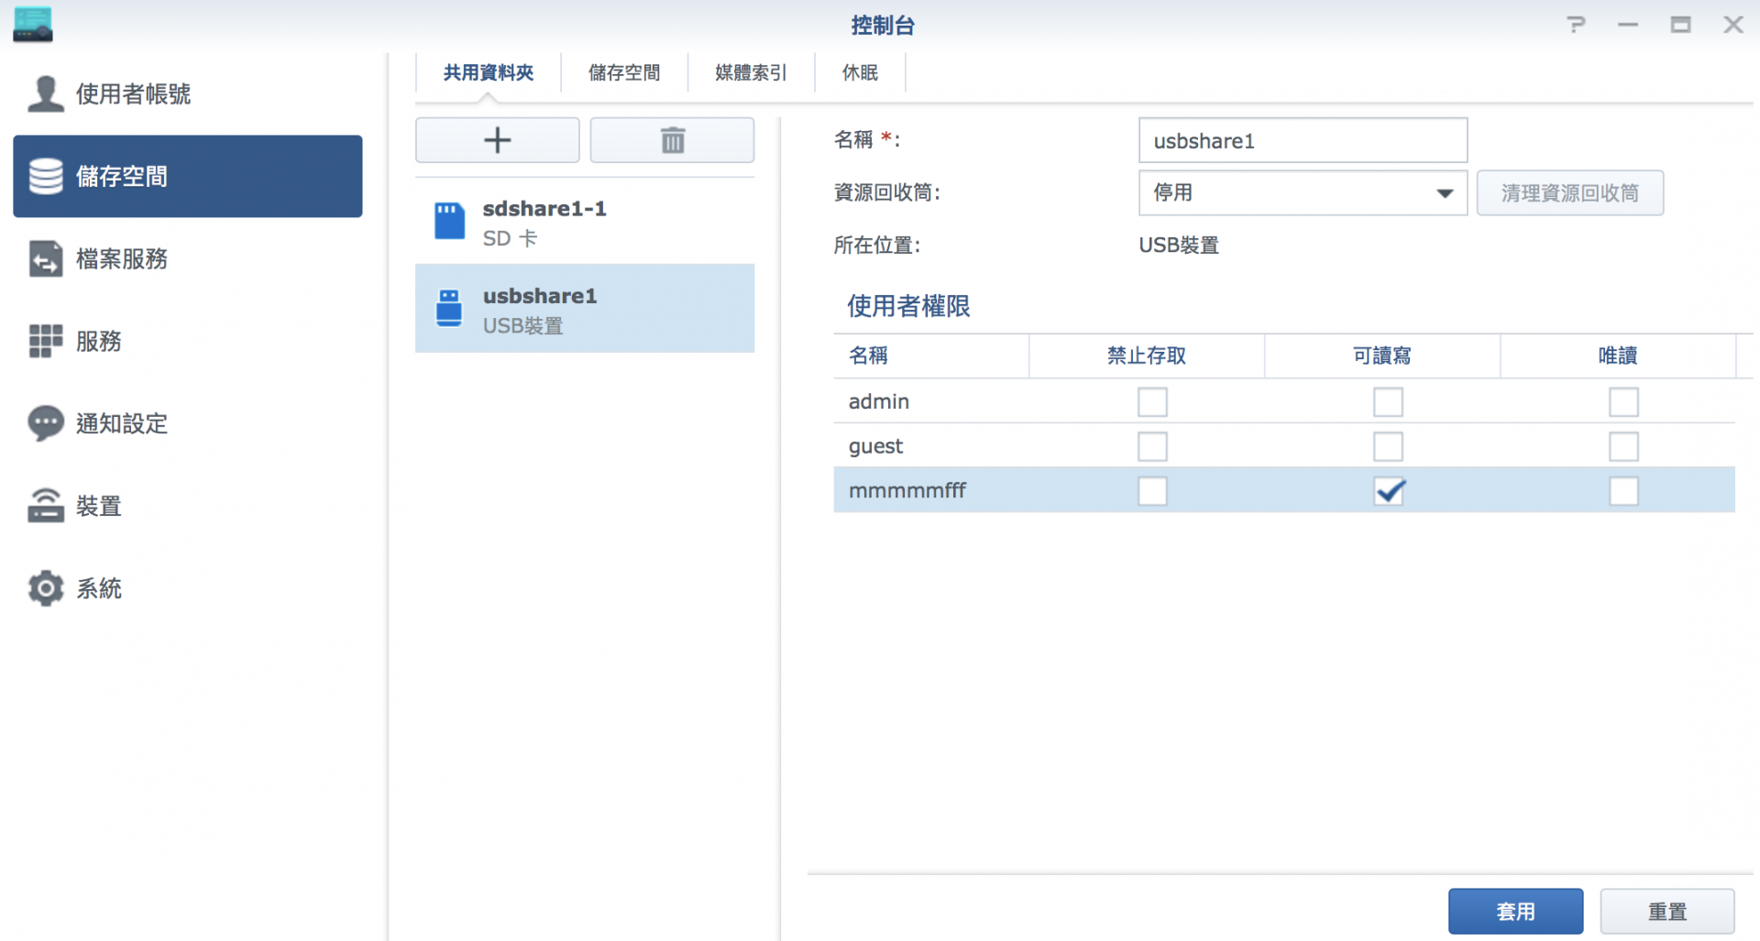
Task: Open 使用者帳號 user account section
Action: point(133,93)
